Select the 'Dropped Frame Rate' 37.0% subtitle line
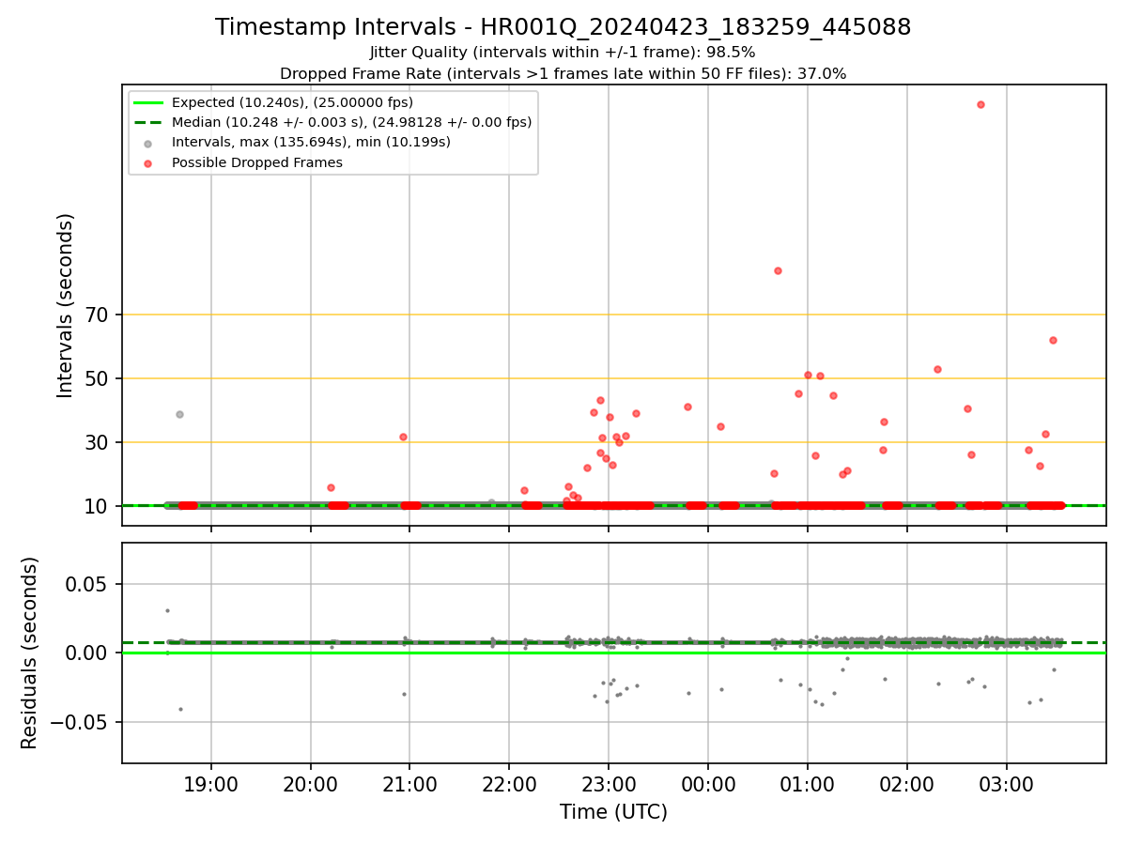 563,73
